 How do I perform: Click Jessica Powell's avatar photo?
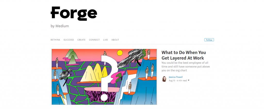(x=164, y=79)
